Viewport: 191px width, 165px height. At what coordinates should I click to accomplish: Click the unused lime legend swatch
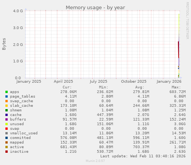tap(7, 124)
